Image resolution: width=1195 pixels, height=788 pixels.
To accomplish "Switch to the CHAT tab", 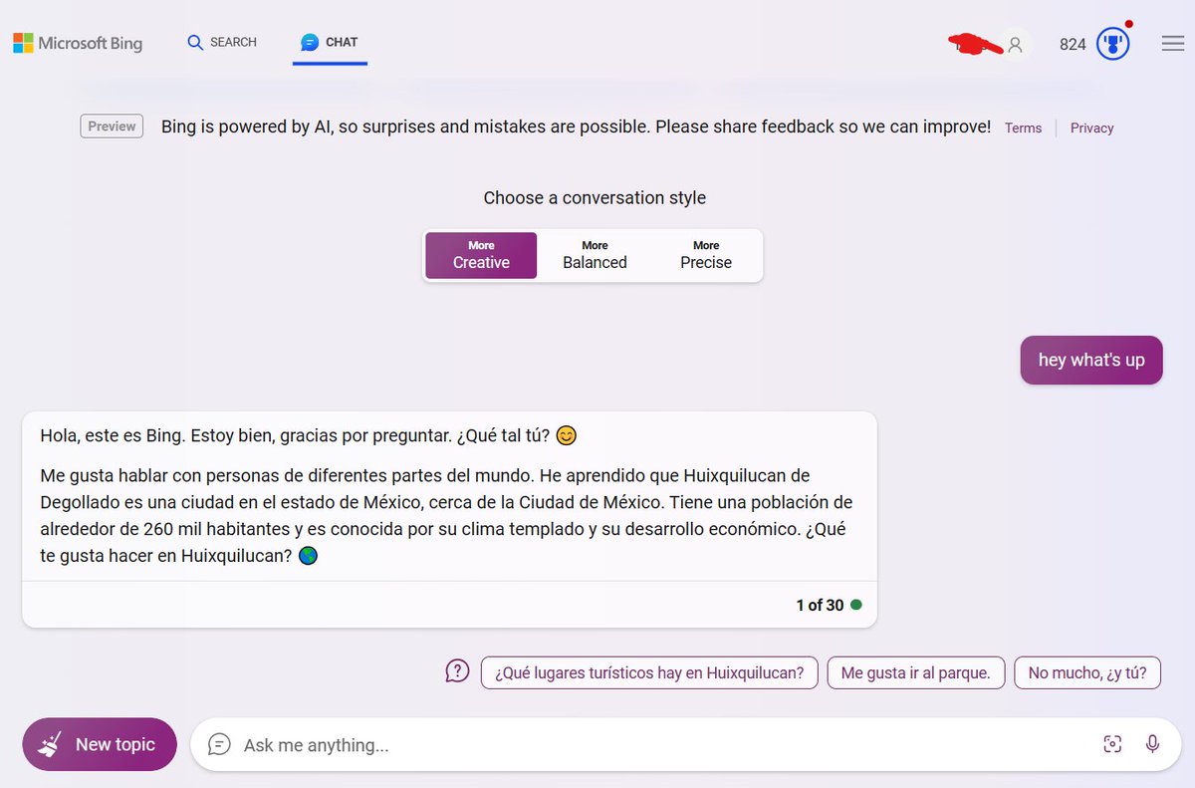I will coord(330,42).
